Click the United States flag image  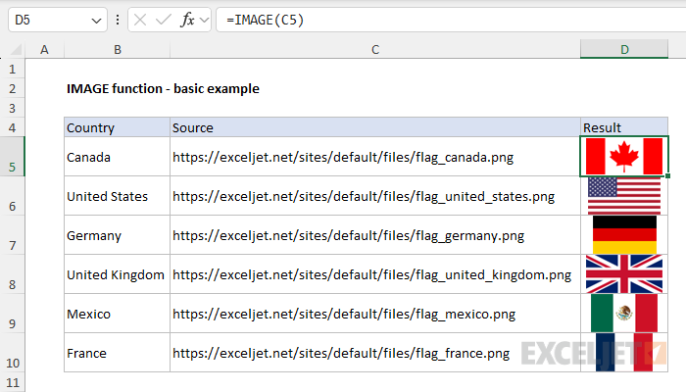point(624,196)
